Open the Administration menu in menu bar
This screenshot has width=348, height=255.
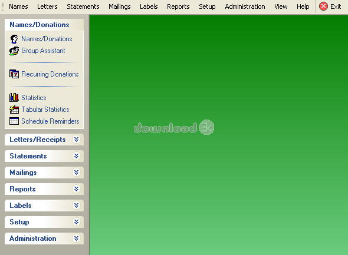[x=245, y=6]
